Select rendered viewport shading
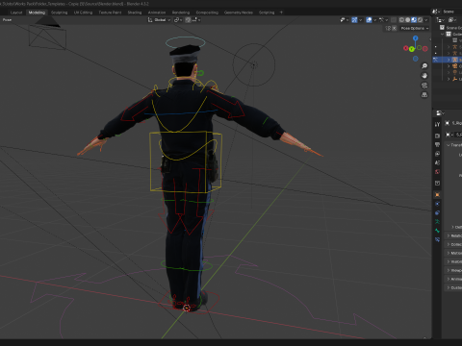This screenshot has width=462, height=346. coord(420,20)
